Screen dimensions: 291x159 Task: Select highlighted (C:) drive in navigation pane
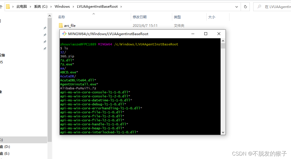[x=23, y=140]
